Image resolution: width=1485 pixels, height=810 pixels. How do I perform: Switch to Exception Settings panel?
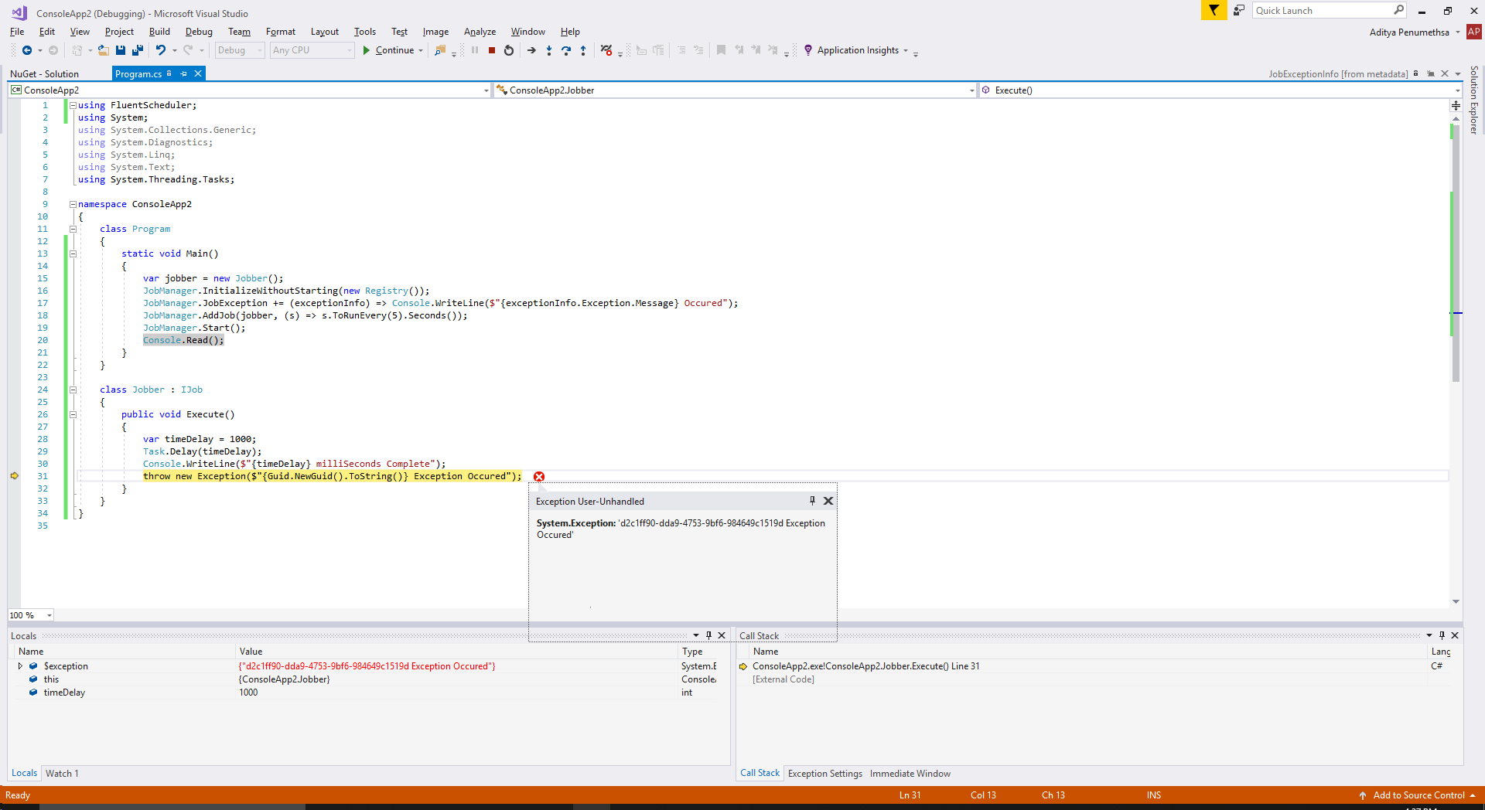pos(824,773)
